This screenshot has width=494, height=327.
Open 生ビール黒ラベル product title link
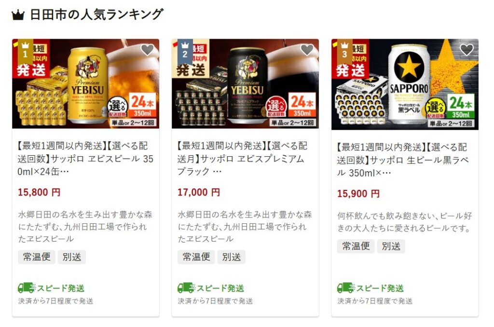[403, 160]
